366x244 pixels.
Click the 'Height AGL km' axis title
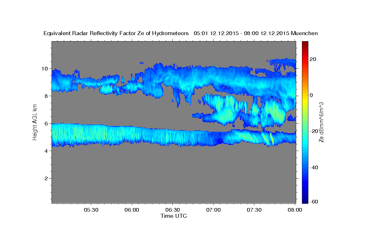coord(35,122)
